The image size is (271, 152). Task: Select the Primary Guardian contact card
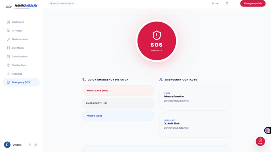(195, 98)
